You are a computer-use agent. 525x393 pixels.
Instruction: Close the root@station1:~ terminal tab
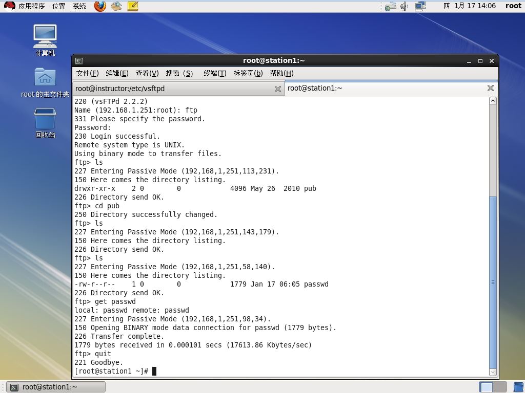point(491,88)
